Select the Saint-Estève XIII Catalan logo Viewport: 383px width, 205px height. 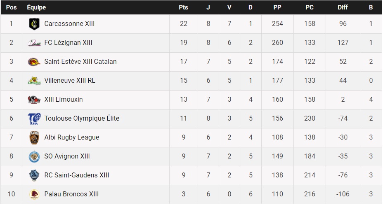click(x=34, y=62)
